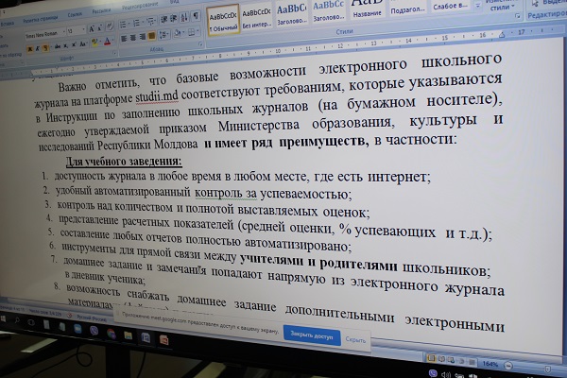The width and height of the screenshot is (567, 378).
Task: Increase the paragraph indent
Action: [x=174, y=19]
